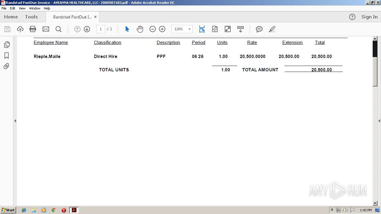
Task: Print the document with printer icon
Action: (x=33, y=29)
